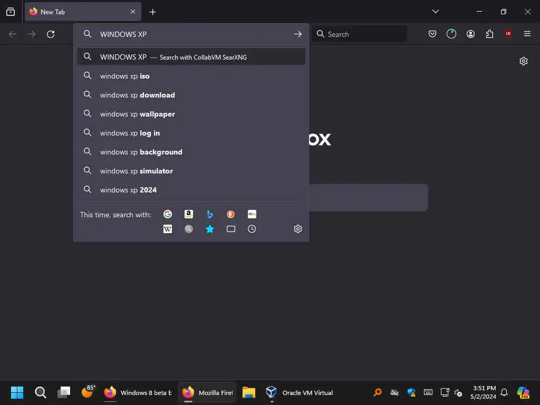Choose suggestion 'windows xp wallpaper'
Viewport: 540px width, 405px height.
(x=191, y=114)
